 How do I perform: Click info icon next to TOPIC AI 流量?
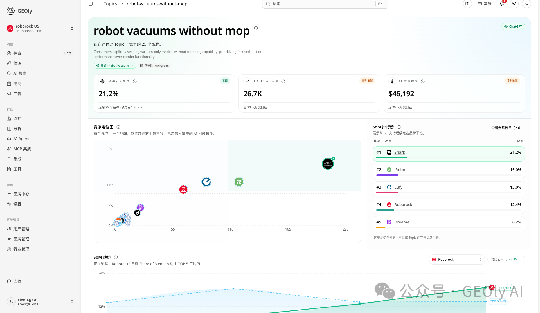(283, 81)
